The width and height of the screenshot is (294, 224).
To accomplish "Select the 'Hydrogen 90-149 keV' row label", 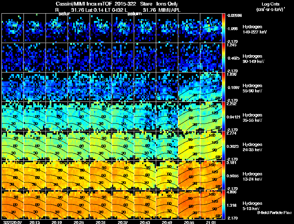I will click(x=253, y=59).
